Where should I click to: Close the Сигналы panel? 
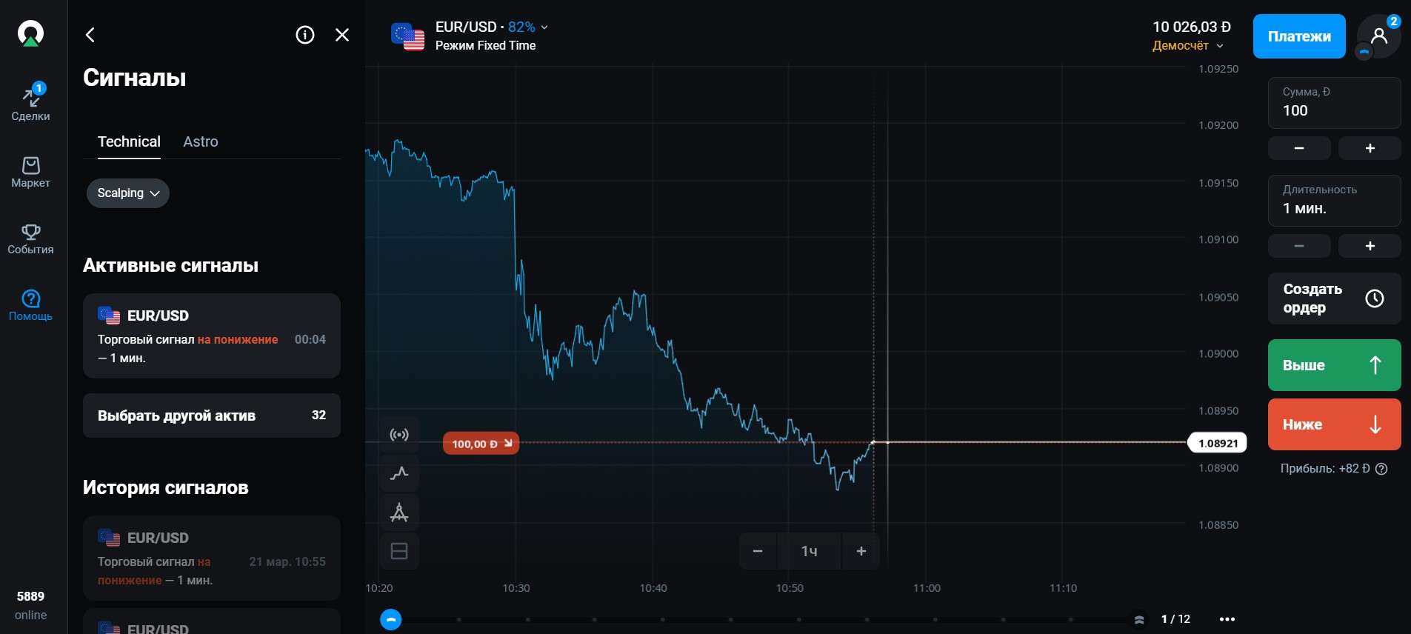(342, 35)
